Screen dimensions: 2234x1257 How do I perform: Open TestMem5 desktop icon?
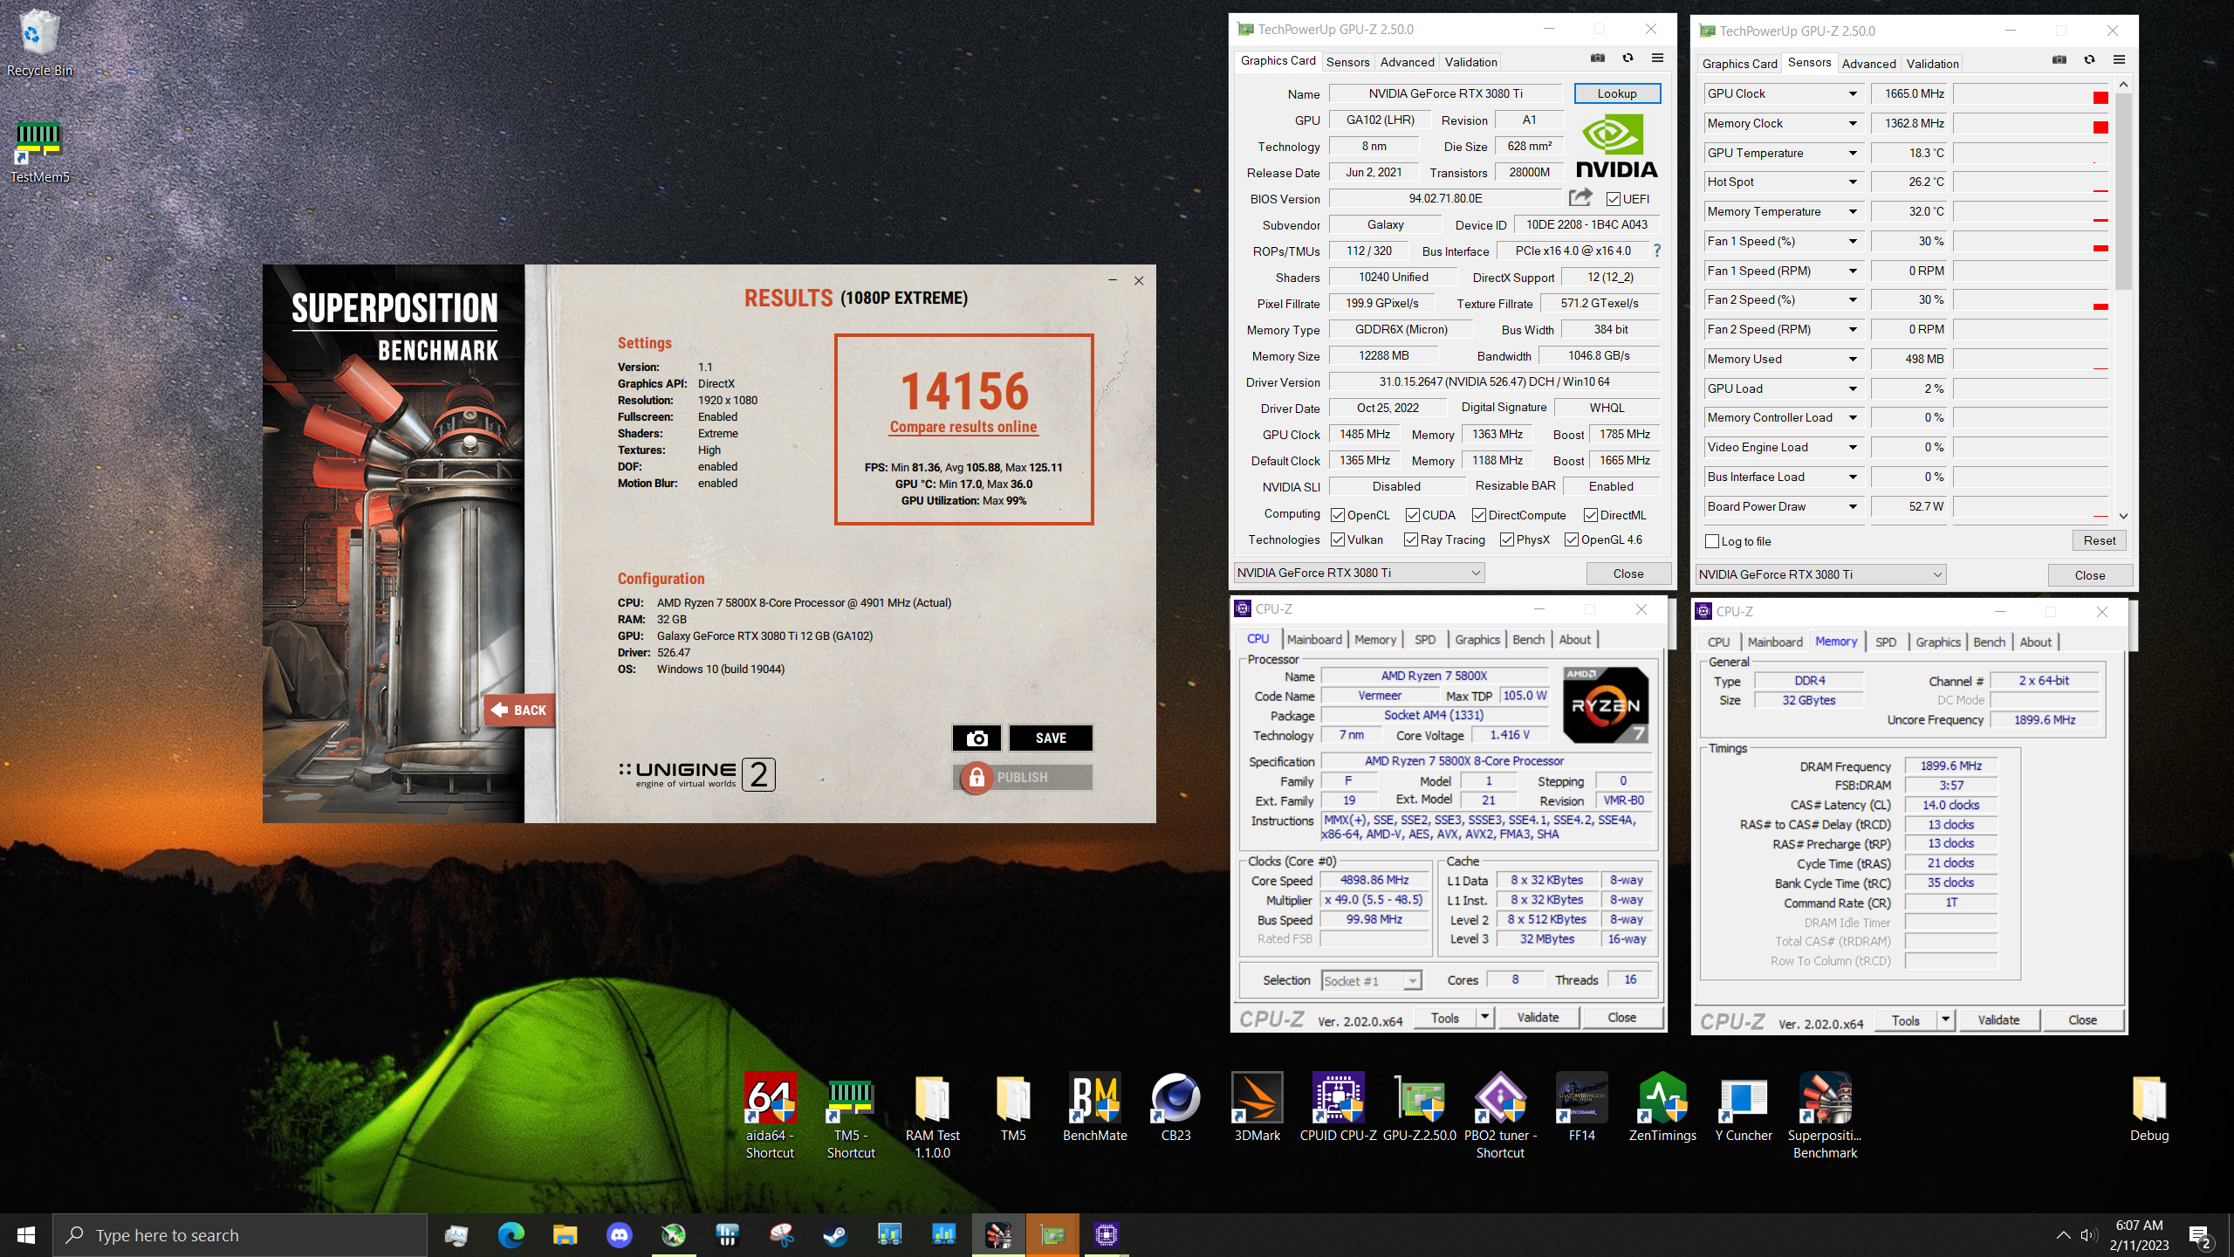39,153
